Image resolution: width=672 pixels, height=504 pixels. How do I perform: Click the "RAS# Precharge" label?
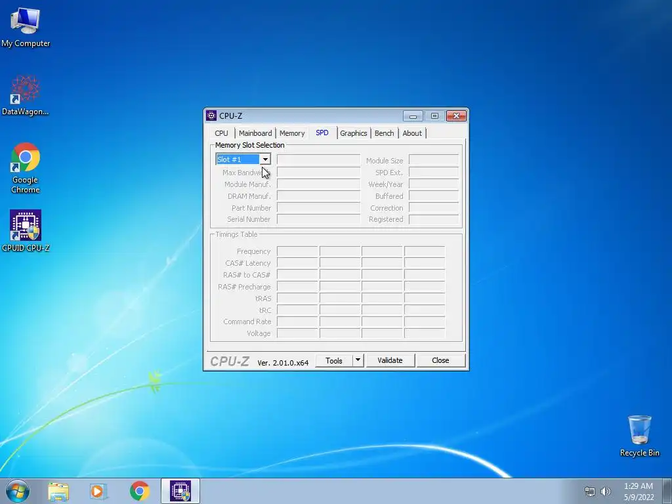(244, 287)
